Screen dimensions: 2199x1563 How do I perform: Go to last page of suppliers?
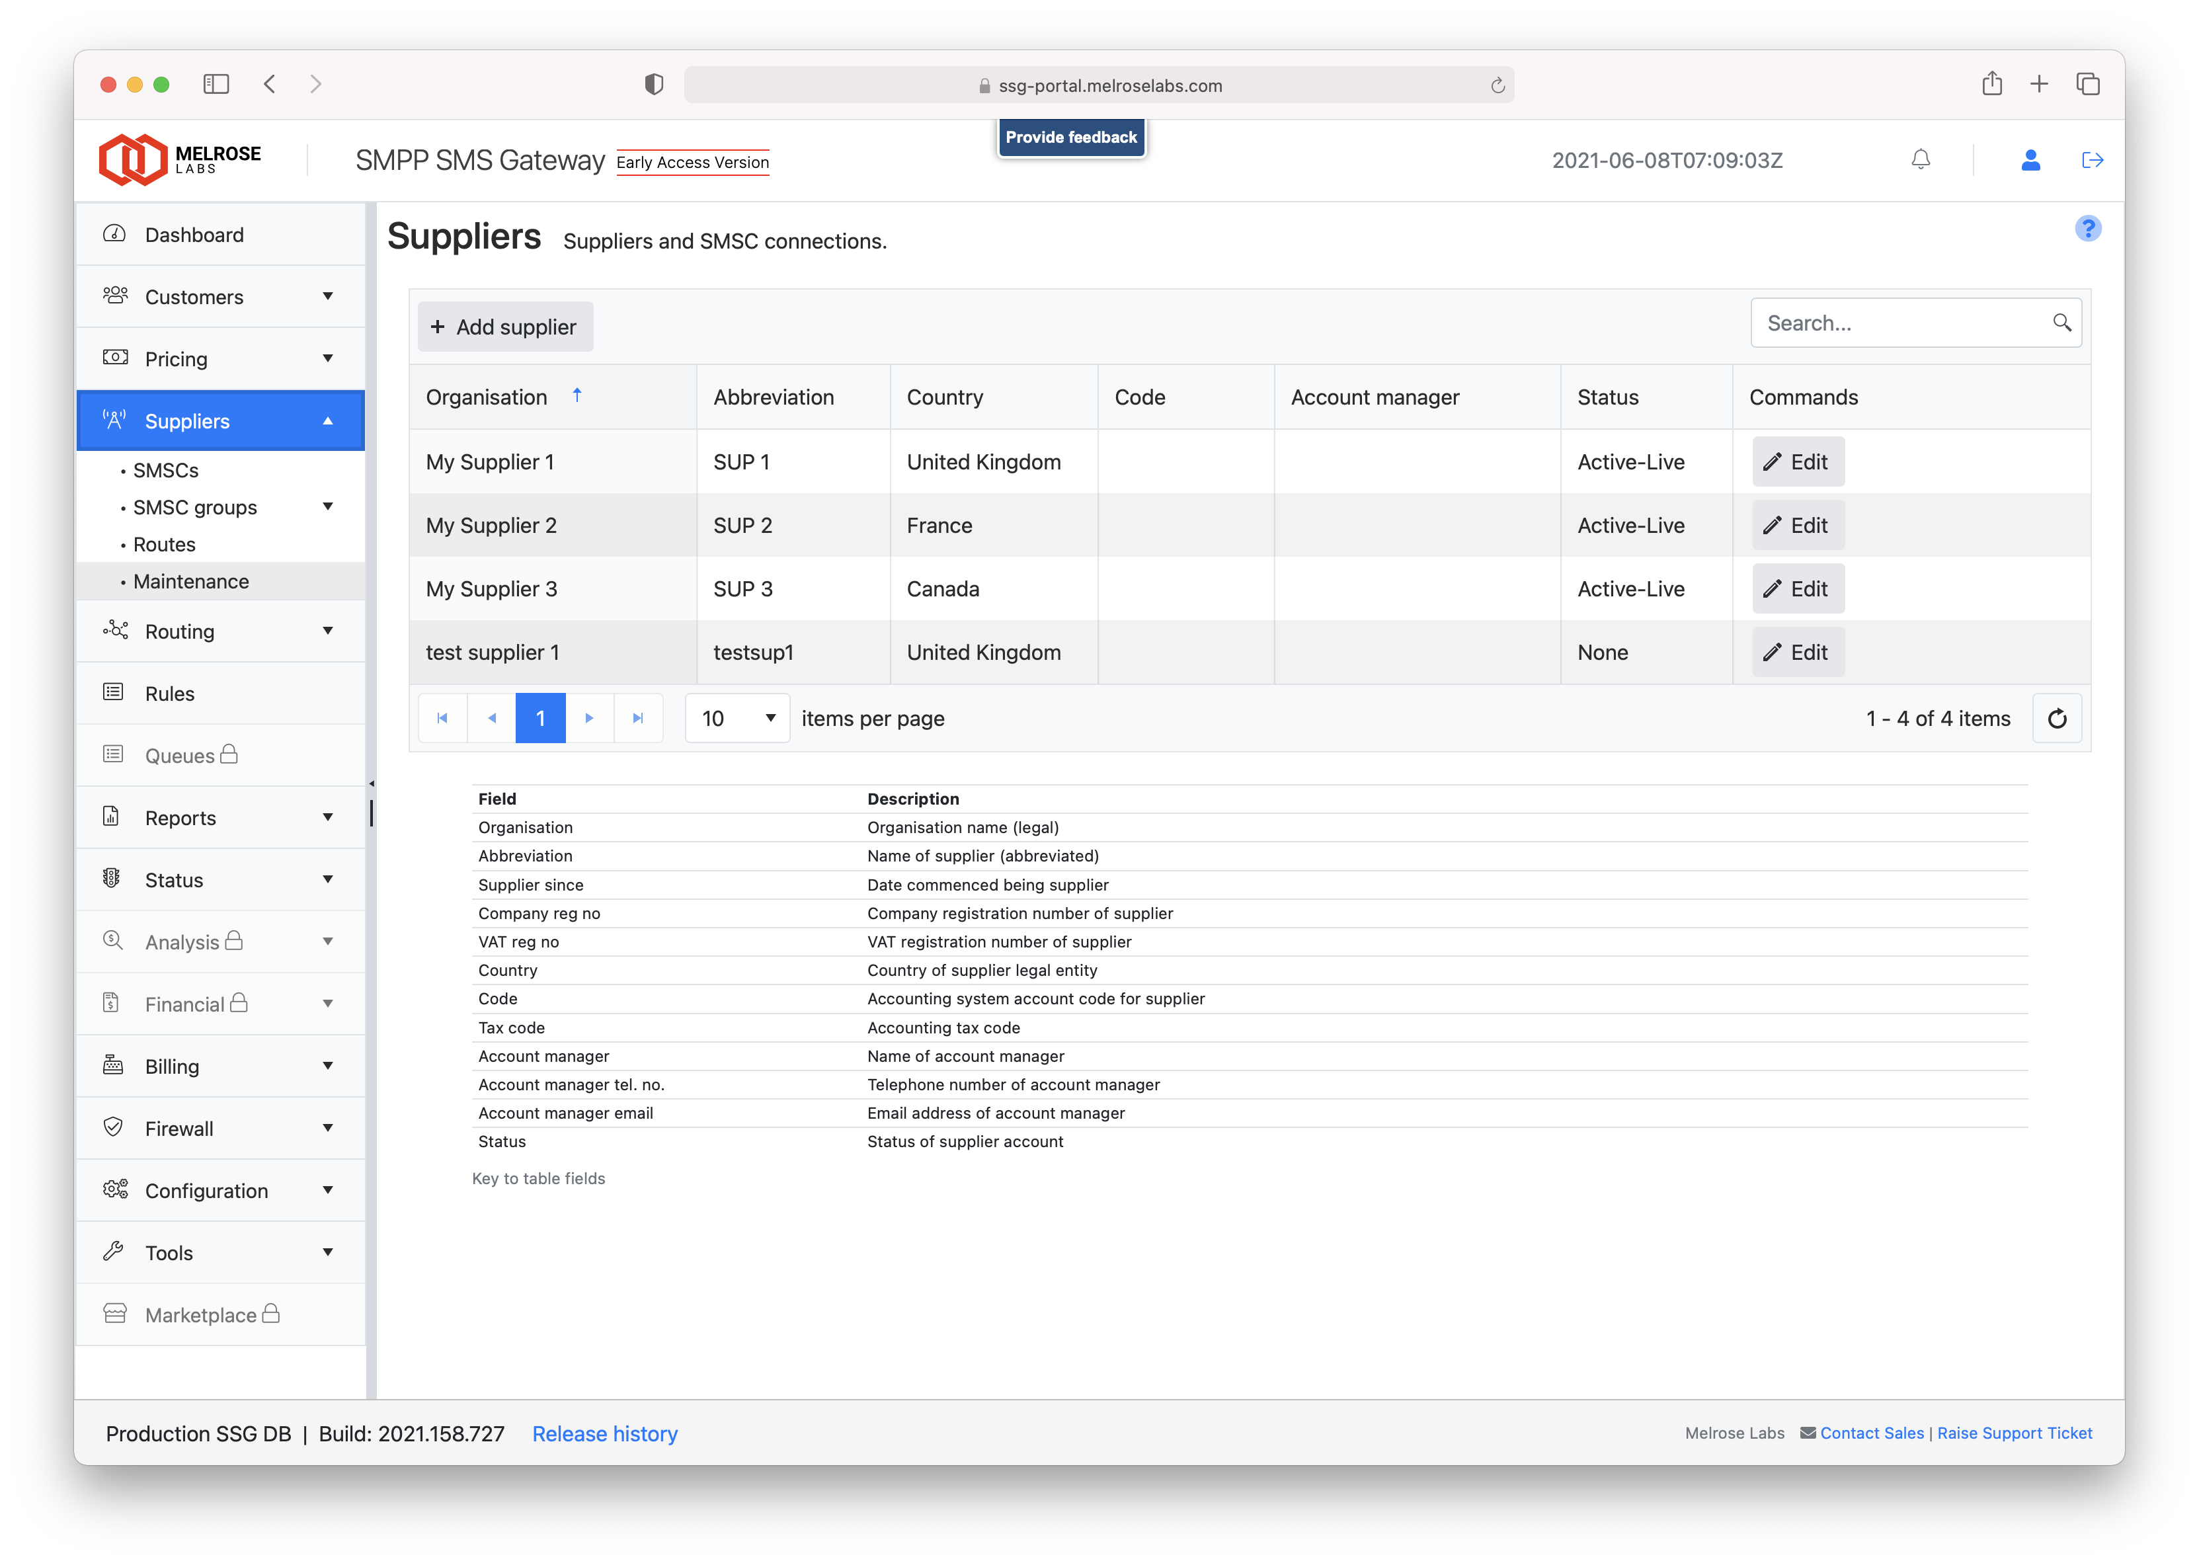[x=638, y=719]
